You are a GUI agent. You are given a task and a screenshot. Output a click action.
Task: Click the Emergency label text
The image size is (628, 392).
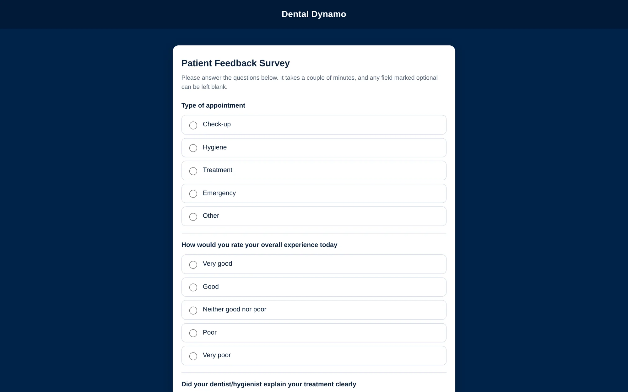(219, 193)
